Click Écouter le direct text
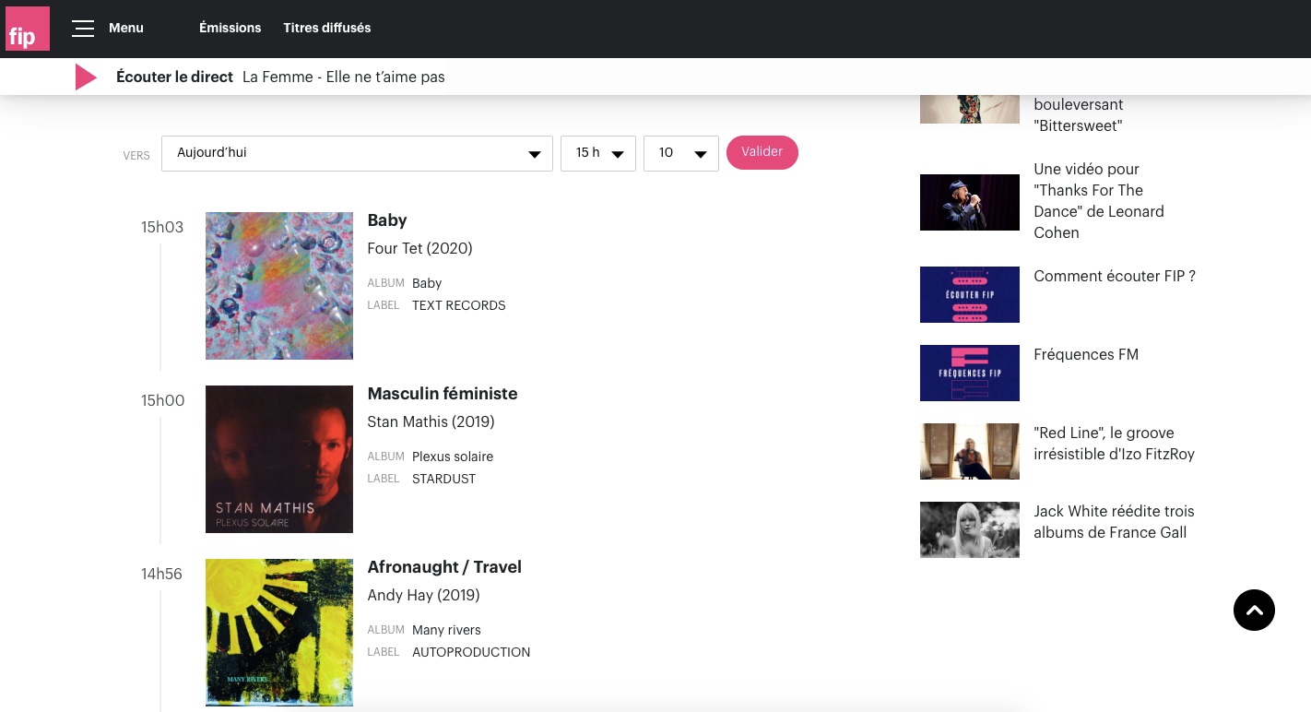This screenshot has width=1311, height=712. tap(174, 77)
